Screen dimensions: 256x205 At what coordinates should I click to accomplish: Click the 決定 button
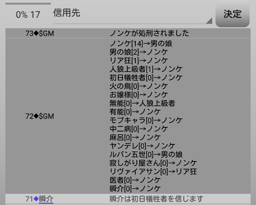coord(232,14)
